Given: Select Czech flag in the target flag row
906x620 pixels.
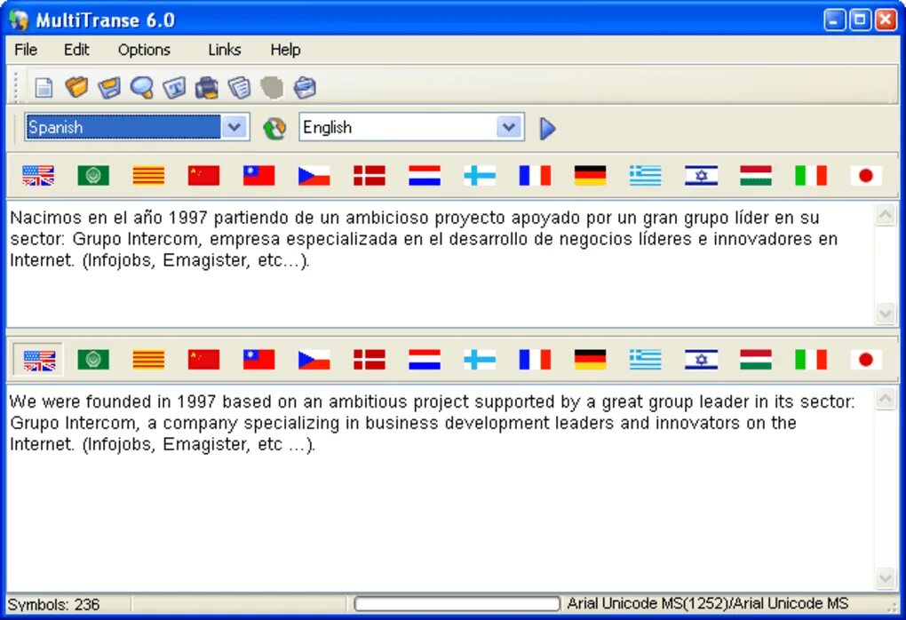Looking at the screenshot, I should coord(314,360).
